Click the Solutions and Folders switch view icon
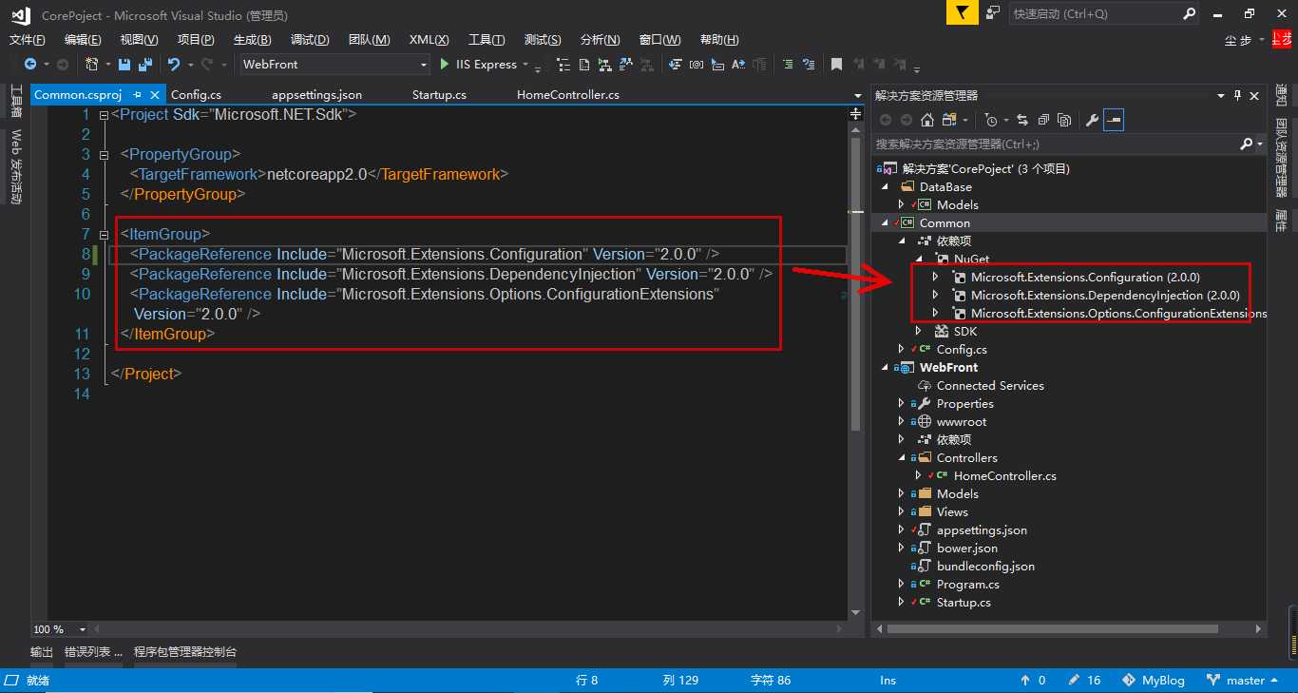This screenshot has width=1298, height=693. pyautogui.click(x=948, y=121)
